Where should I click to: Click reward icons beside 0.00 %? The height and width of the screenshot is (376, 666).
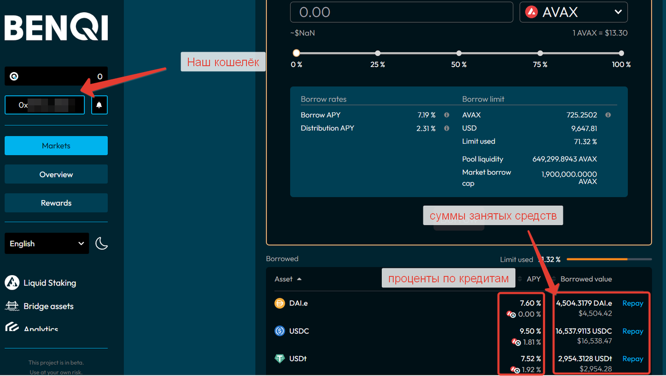click(x=511, y=314)
